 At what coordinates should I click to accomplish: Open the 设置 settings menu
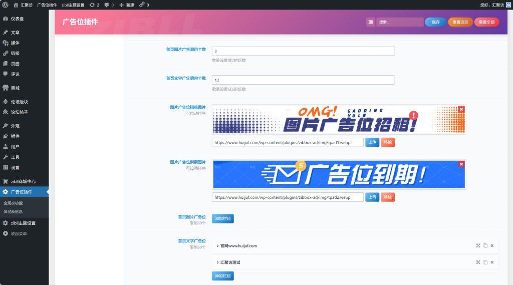click(24, 167)
